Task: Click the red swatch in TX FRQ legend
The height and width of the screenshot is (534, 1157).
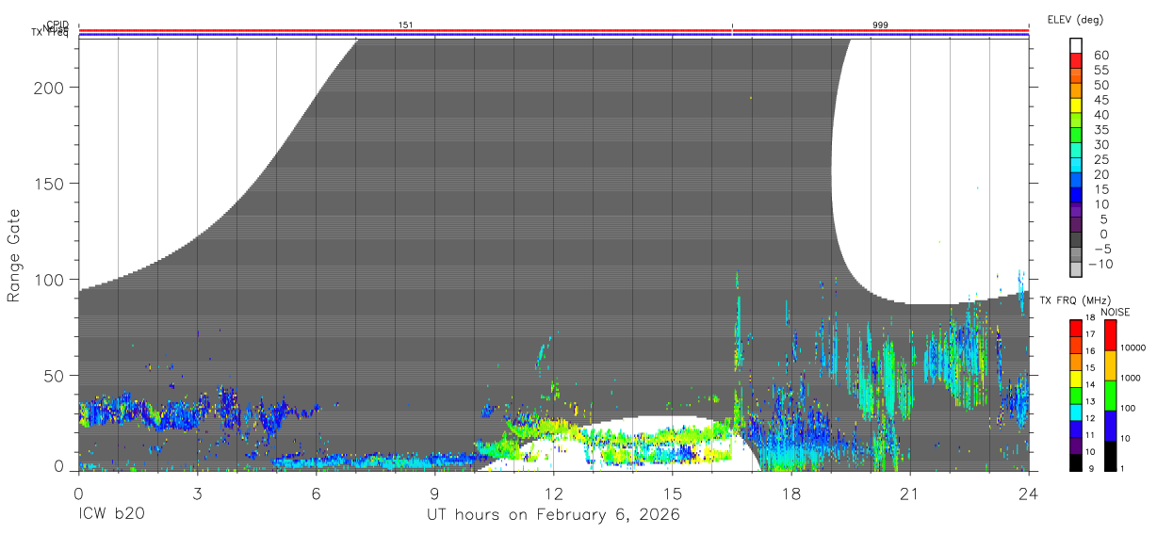Action: (x=1076, y=328)
